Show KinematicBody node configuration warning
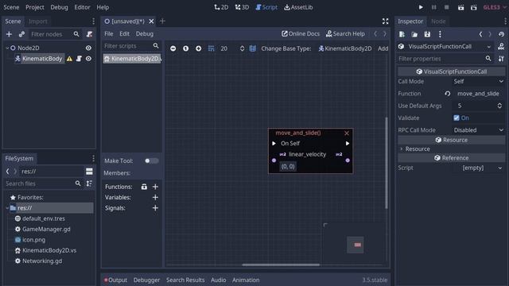 coord(69,59)
